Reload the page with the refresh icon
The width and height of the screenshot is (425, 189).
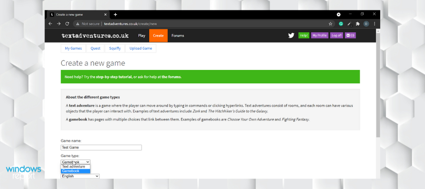pos(67,24)
